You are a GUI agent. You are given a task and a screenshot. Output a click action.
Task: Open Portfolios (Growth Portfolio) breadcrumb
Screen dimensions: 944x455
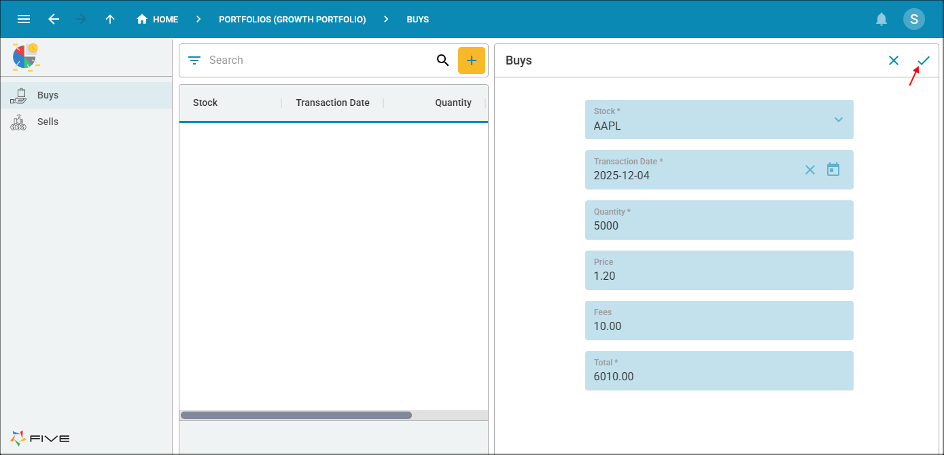[x=292, y=20]
